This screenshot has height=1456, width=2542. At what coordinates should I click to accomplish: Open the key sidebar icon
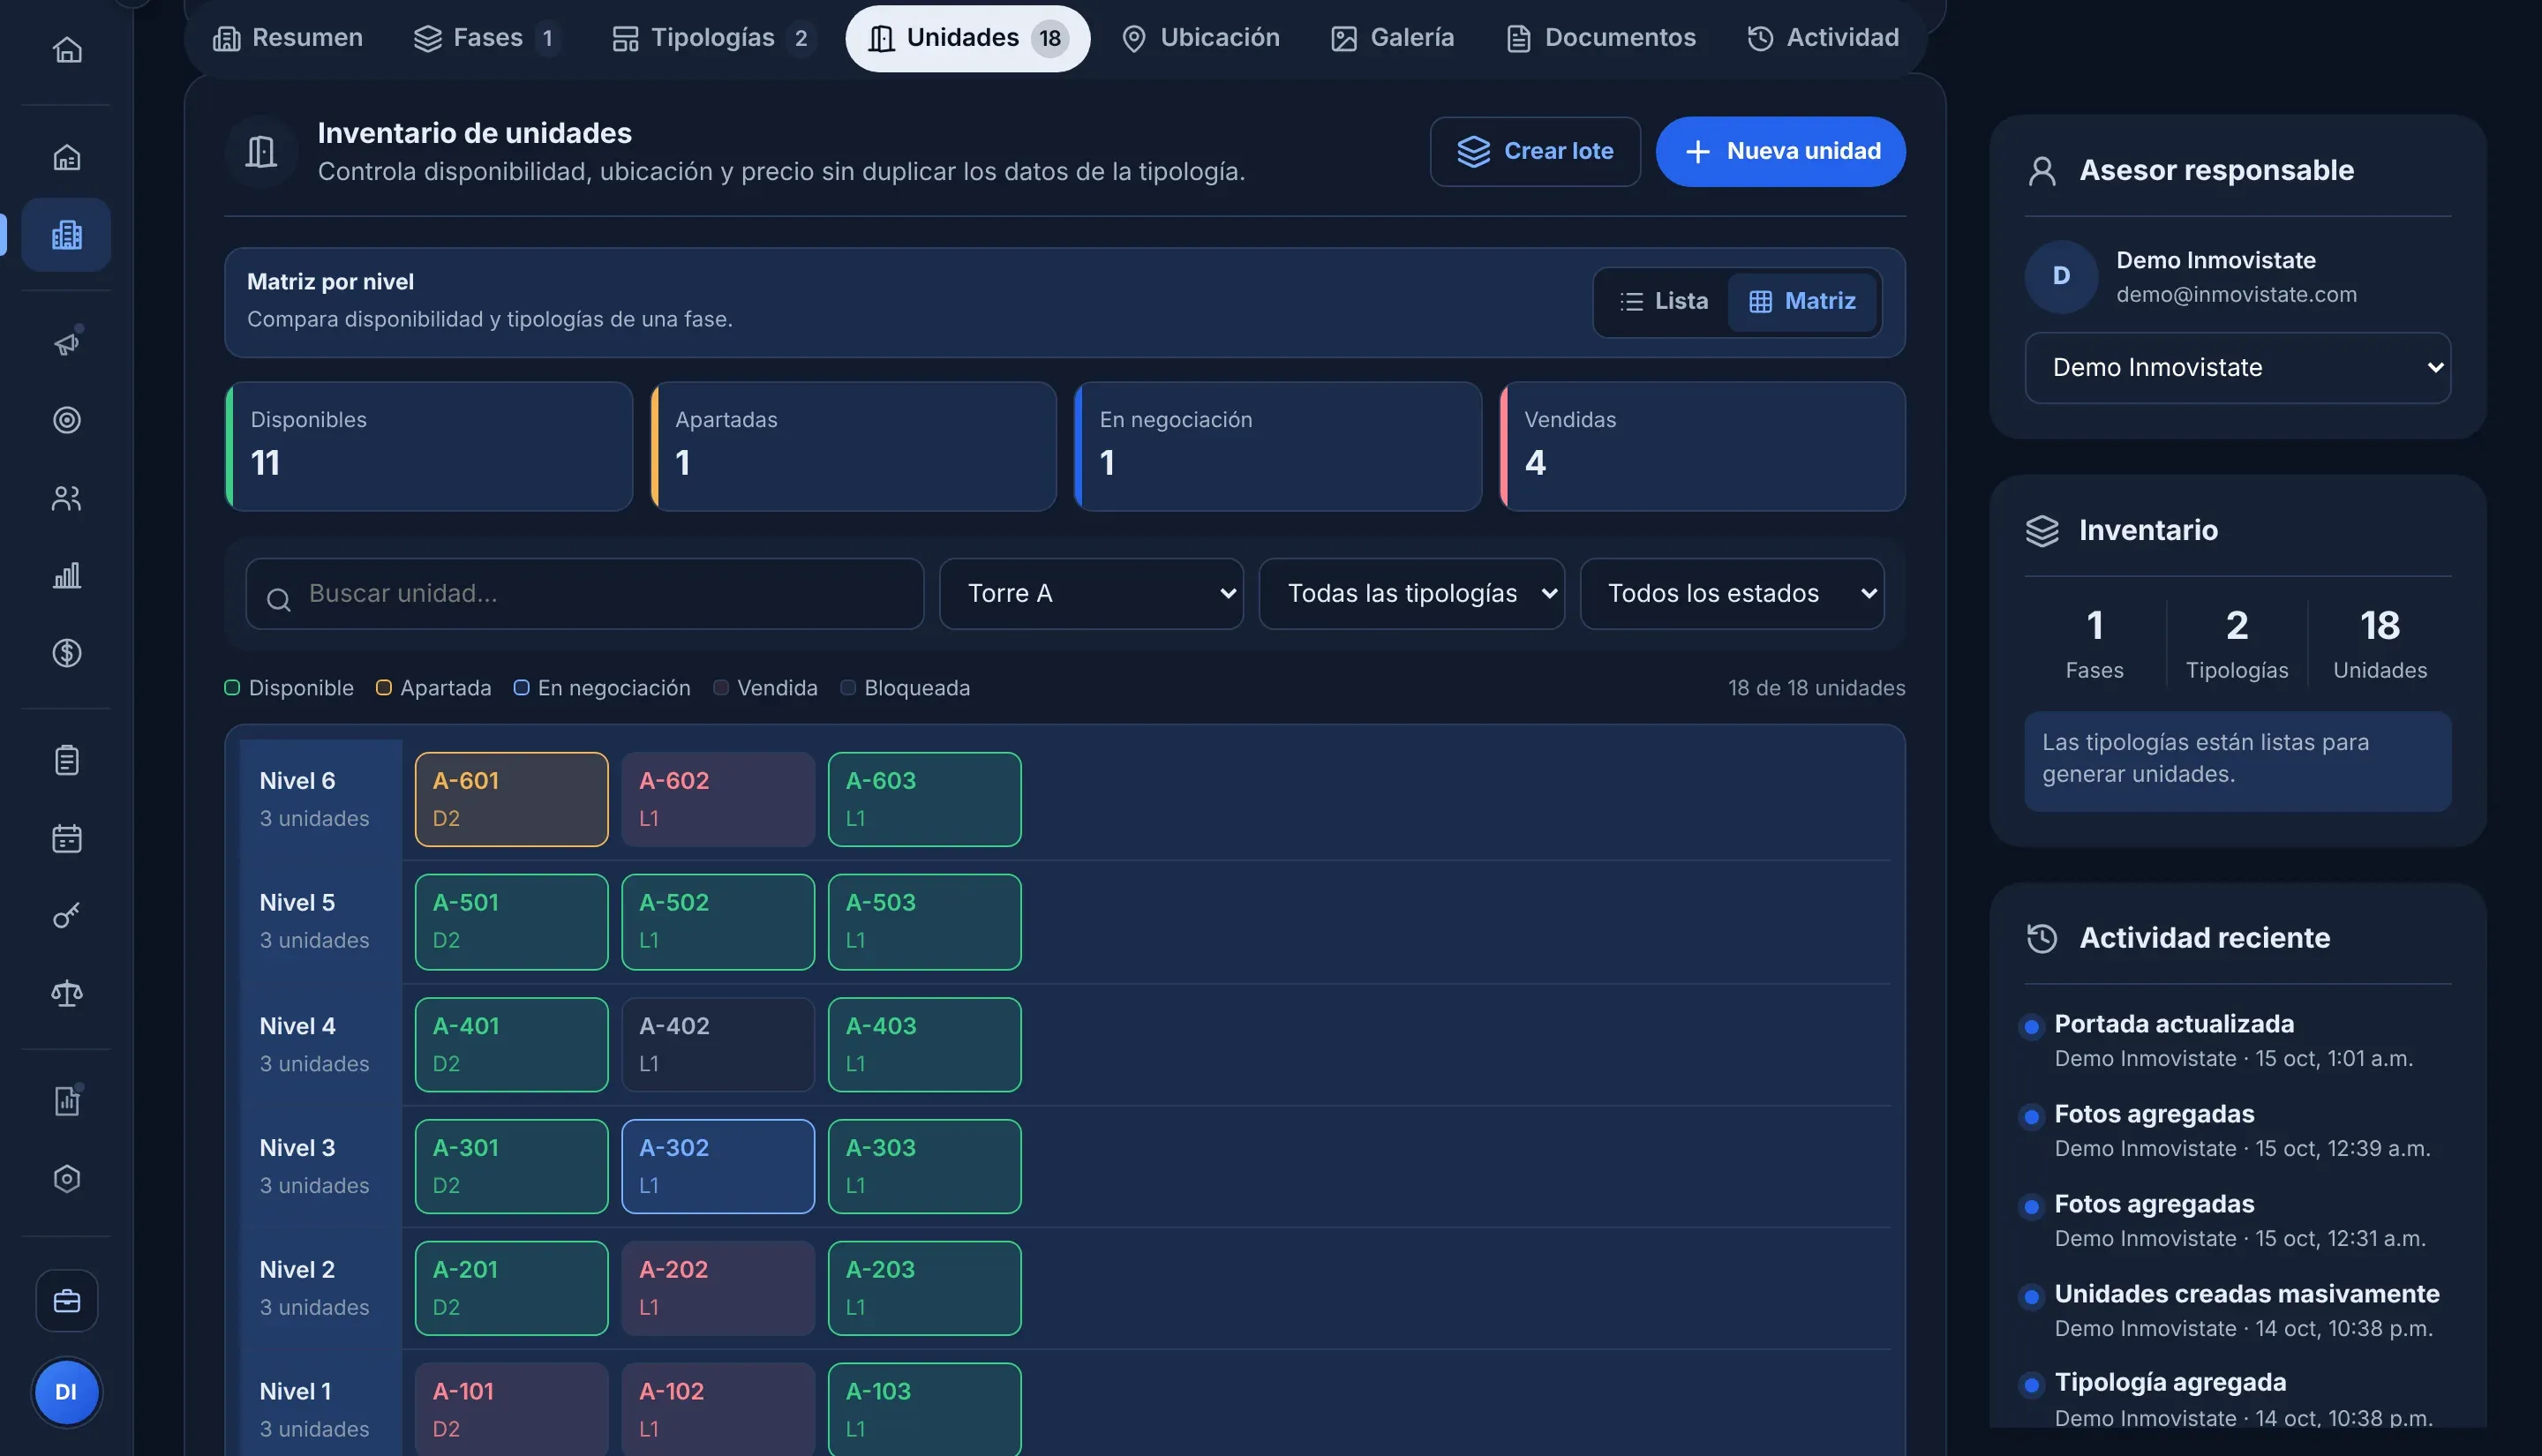67,916
